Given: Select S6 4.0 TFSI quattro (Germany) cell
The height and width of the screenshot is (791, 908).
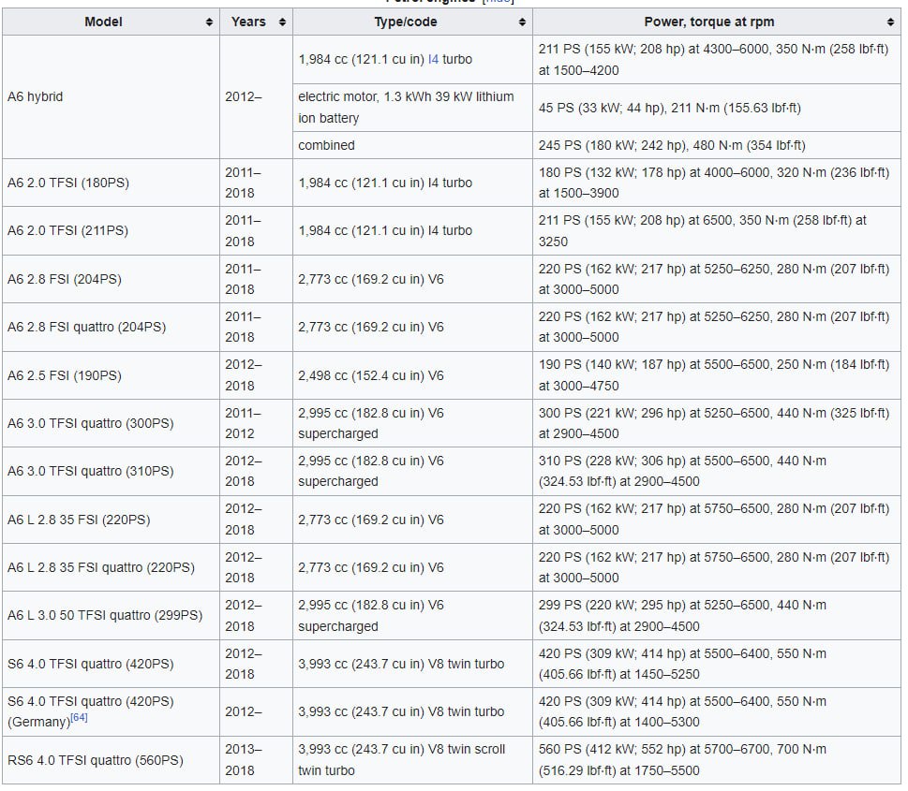Looking at the screenshot, I should [111, 711].
